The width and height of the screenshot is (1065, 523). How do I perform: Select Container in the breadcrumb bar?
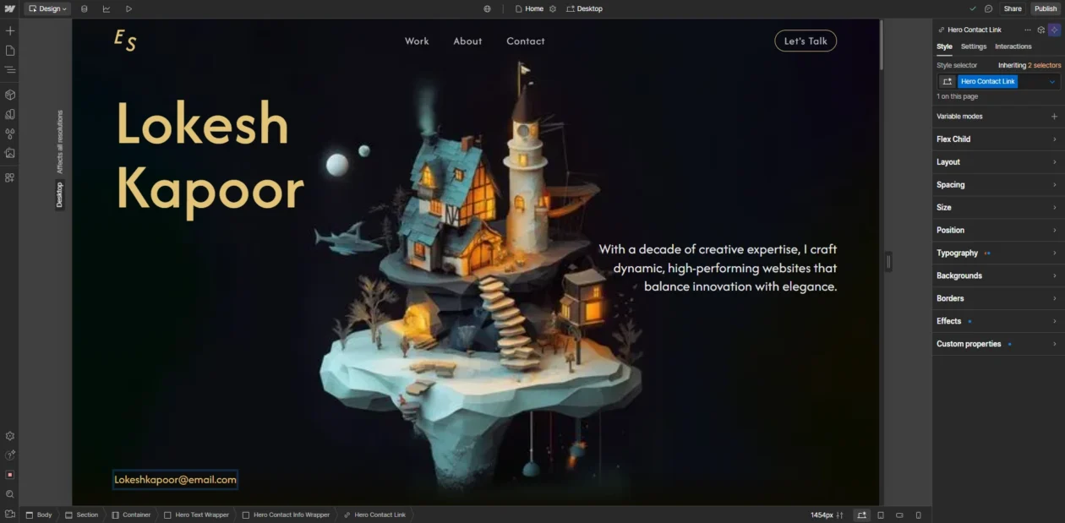131,515
